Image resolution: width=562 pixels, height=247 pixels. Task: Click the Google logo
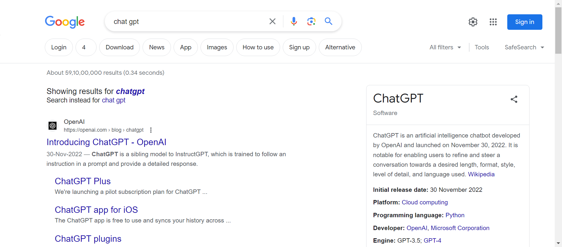tap(65, 22)
